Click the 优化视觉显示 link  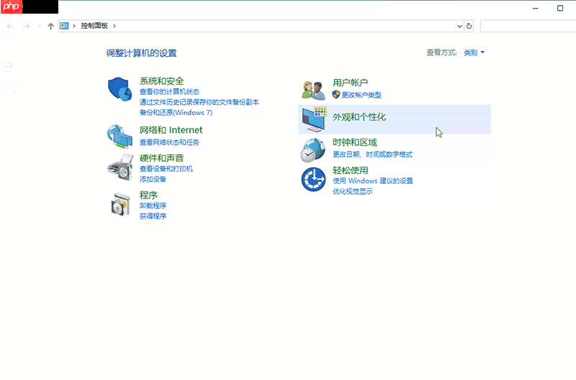(x=353, y=191)
